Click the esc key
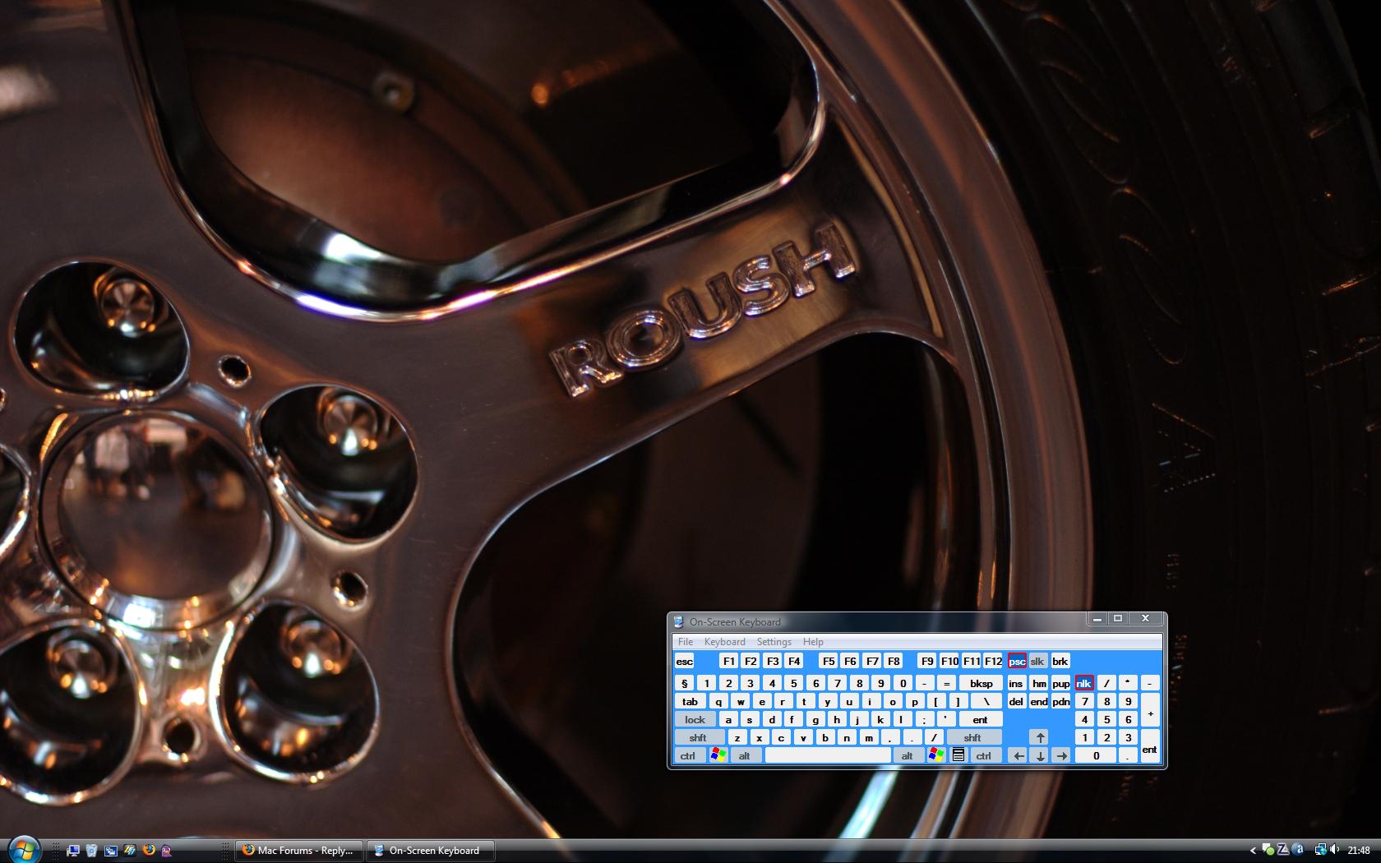The height and width of the screenshot is (863, 1381). (x=685, y=661)
